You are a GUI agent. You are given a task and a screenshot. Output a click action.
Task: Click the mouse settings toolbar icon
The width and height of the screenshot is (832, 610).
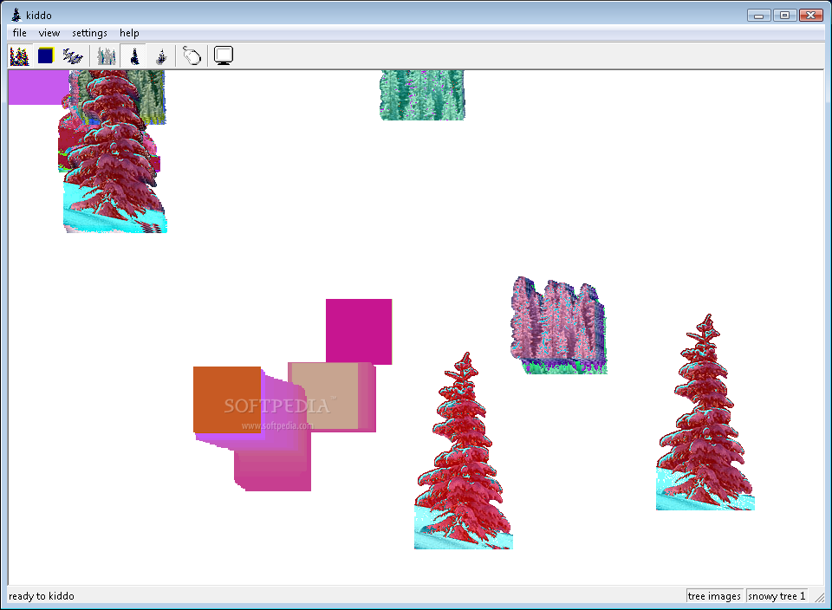tap(192, 55)
